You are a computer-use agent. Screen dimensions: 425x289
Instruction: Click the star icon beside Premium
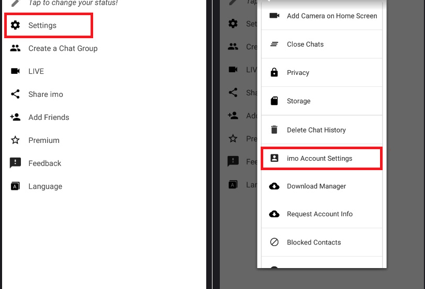pyautogui.click(x=15, y=140)
